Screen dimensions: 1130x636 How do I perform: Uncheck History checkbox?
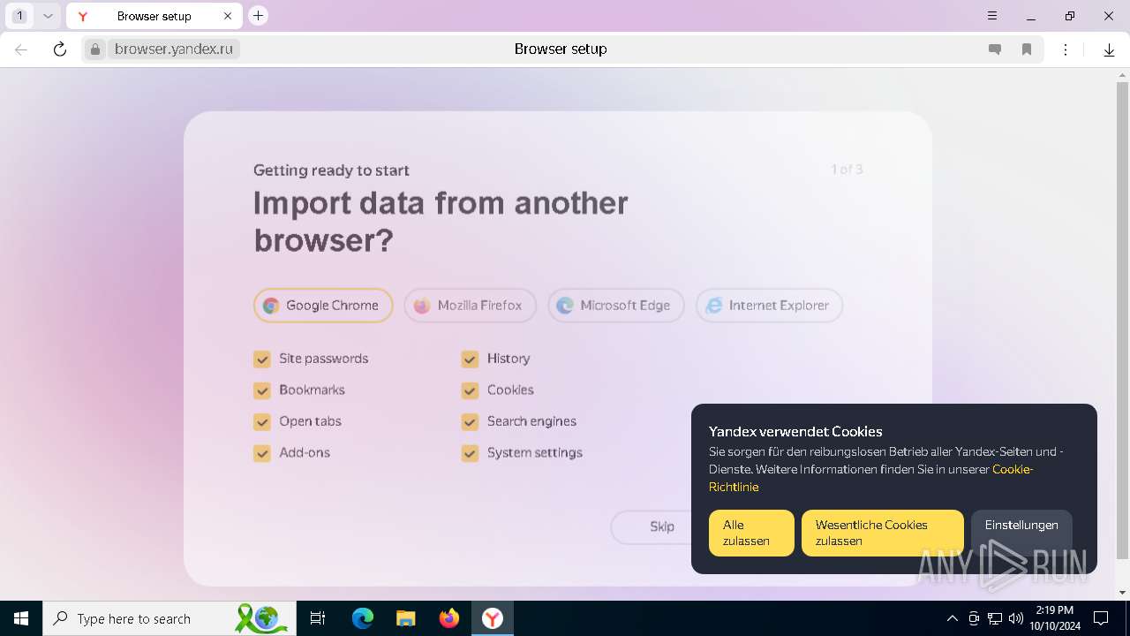tap(470, 359)
